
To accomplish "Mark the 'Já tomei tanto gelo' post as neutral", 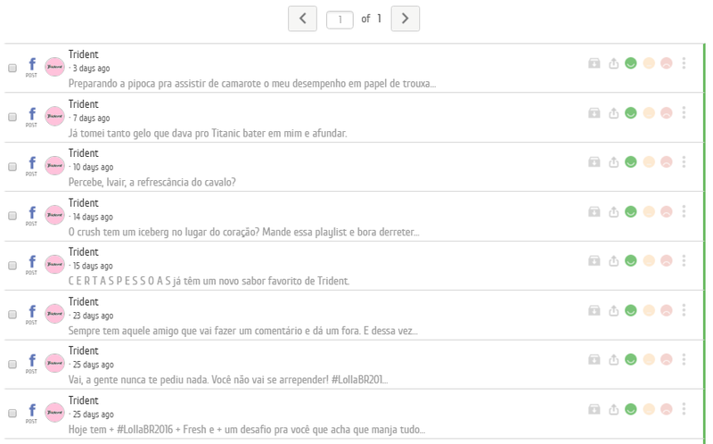I will tap(649, 113).
